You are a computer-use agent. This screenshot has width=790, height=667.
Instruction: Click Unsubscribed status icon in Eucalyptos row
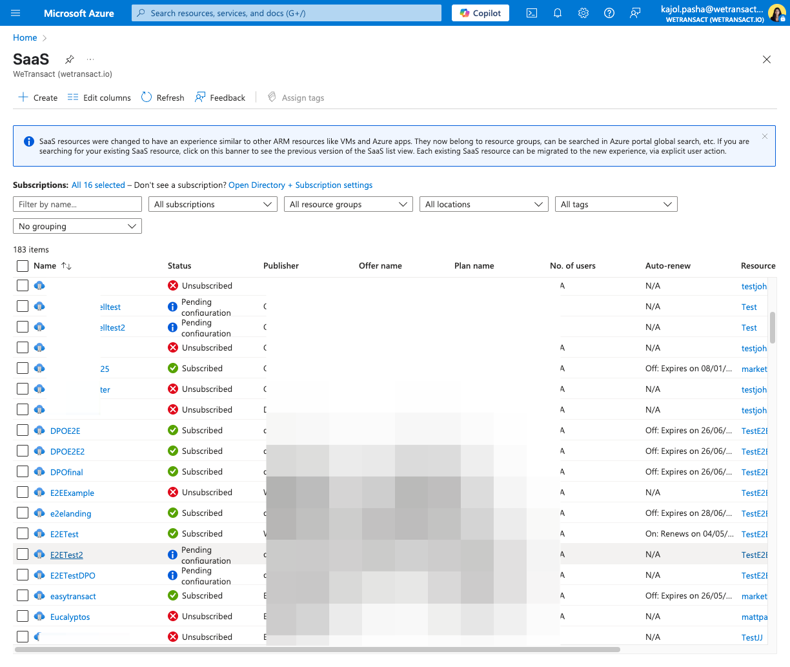[173, 616]
